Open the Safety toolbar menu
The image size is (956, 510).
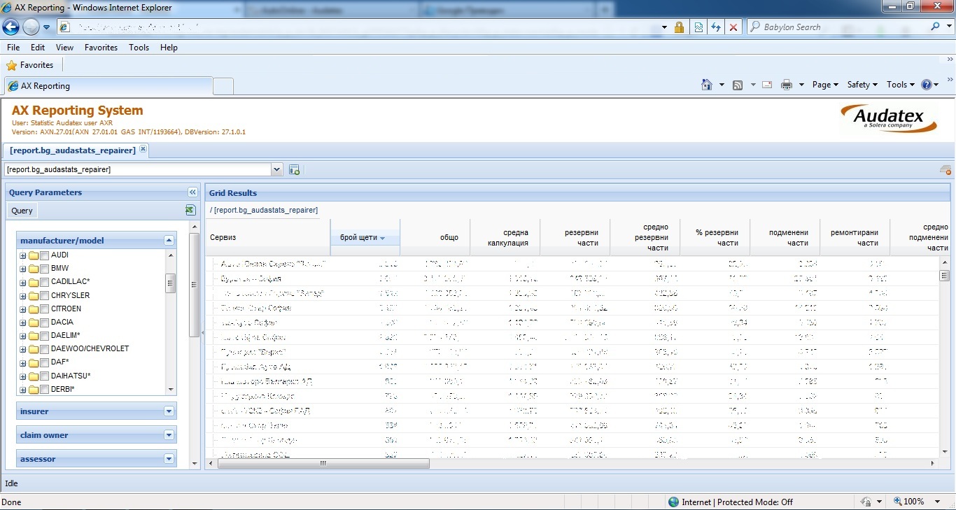coord(862,85)
